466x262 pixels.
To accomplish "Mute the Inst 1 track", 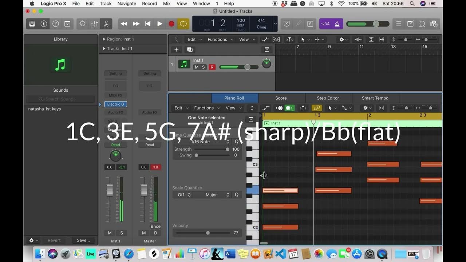I will point(197,67).
